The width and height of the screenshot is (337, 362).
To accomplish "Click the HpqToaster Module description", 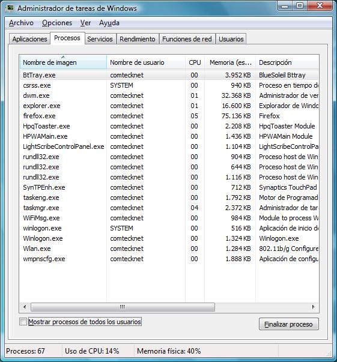I will pos(287,126).
